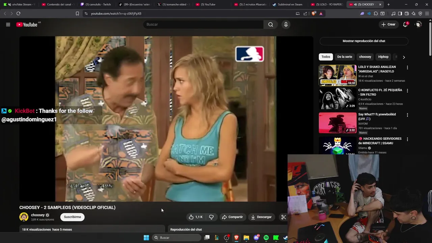Screen dimensions: 432x243
Task: Click the search magnifier button
Action: click(x=271, y=24)
